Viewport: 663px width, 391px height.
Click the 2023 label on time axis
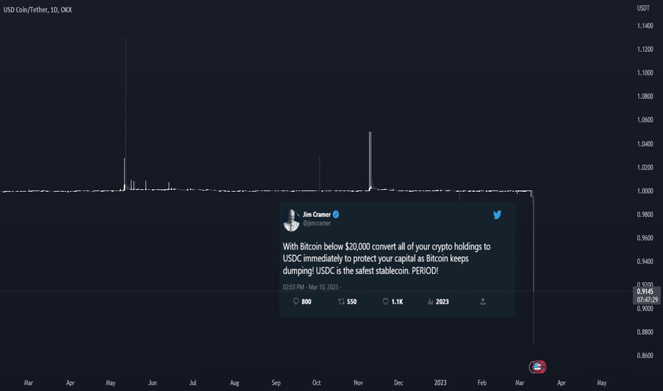(x=440, y=382)
